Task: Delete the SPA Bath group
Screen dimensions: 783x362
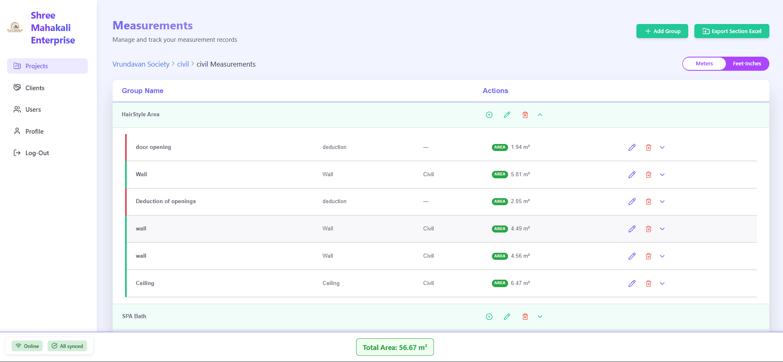Action: point(525,317)
